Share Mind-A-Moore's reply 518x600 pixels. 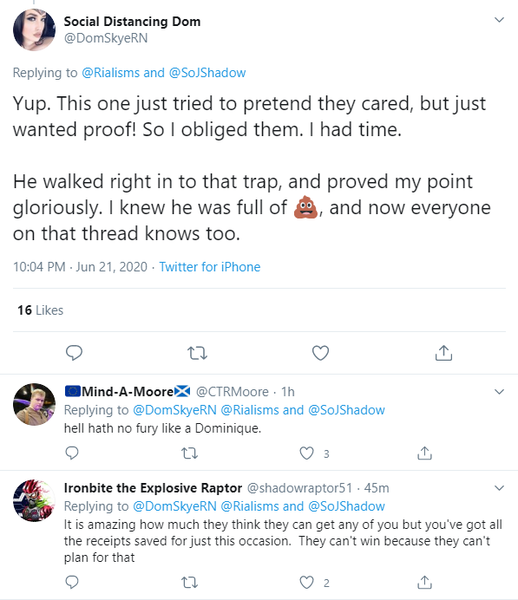[x=424, y=453]
